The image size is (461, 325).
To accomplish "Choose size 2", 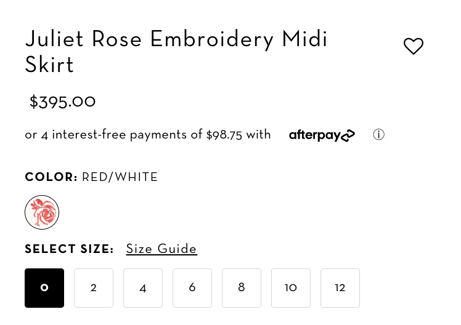I will [94, 288].
